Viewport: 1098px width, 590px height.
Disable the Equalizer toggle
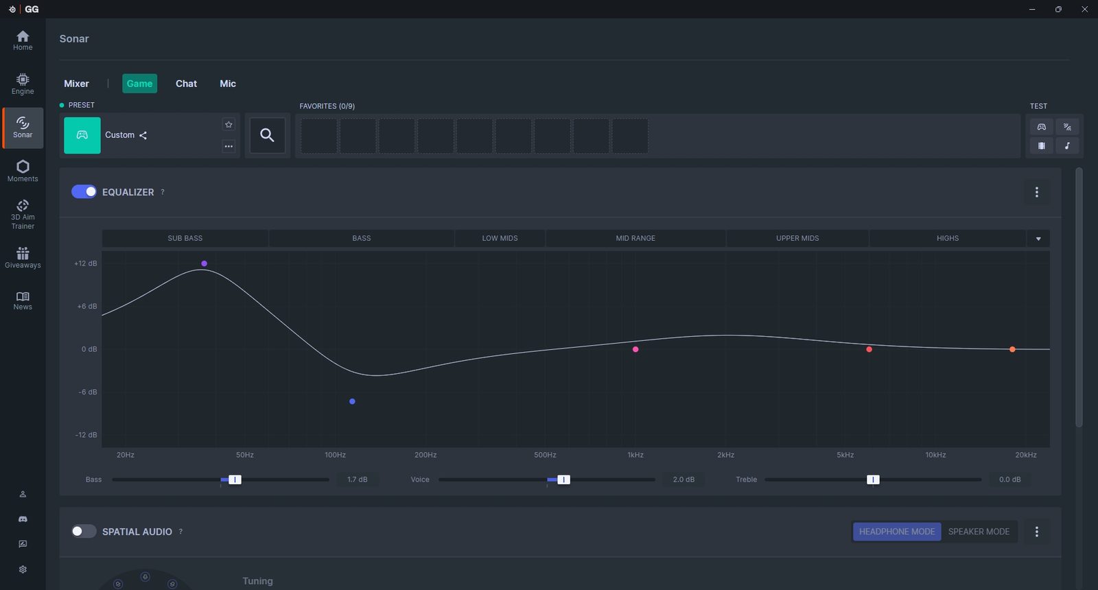[x=84, y=191]
